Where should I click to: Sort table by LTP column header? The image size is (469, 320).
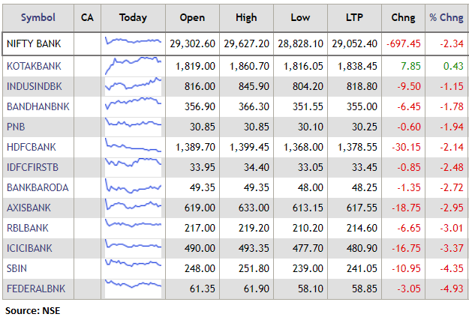(356, 17)
